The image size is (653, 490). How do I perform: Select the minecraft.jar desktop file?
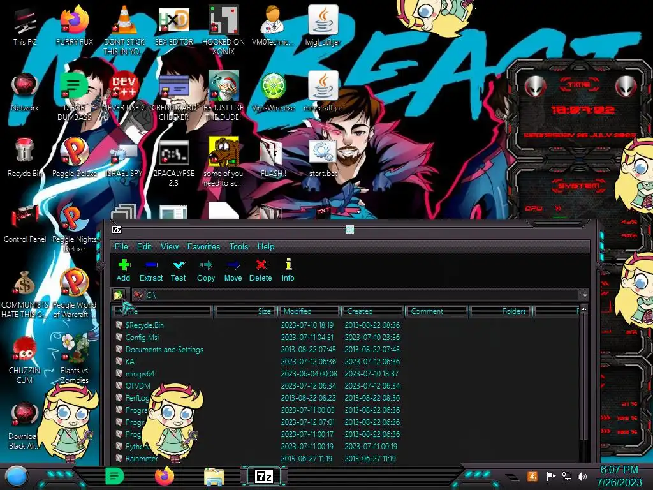coord(323,92)
